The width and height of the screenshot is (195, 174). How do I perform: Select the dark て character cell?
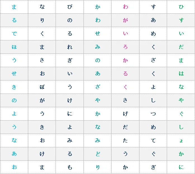tap(153, 140)
